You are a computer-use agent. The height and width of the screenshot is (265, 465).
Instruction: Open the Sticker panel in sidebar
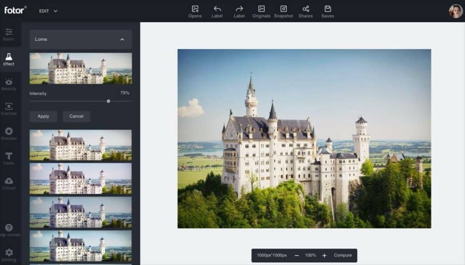pyautogui.click(x=9, y=134)
